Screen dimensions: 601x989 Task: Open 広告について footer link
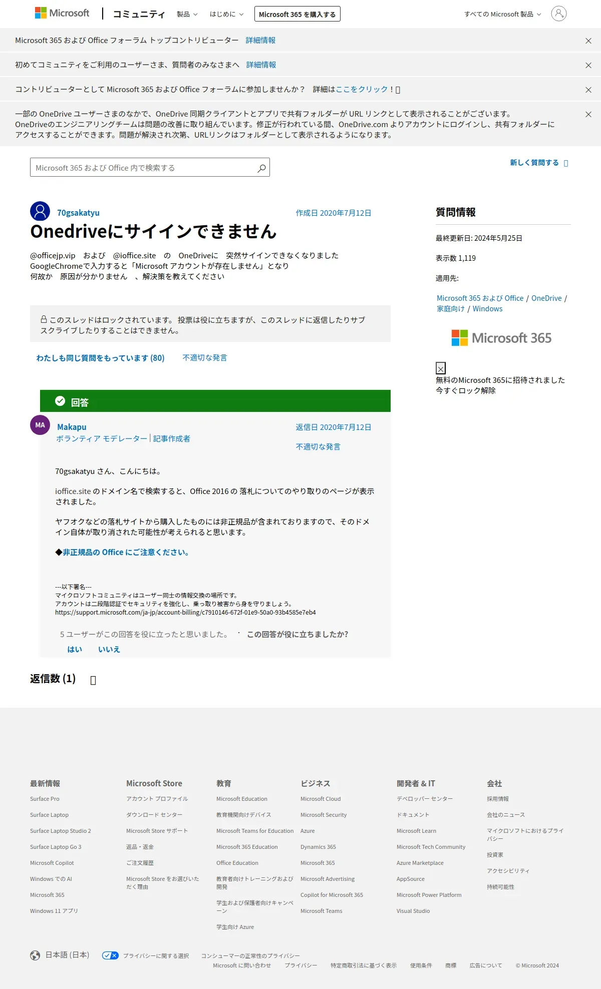click(486, 965)
